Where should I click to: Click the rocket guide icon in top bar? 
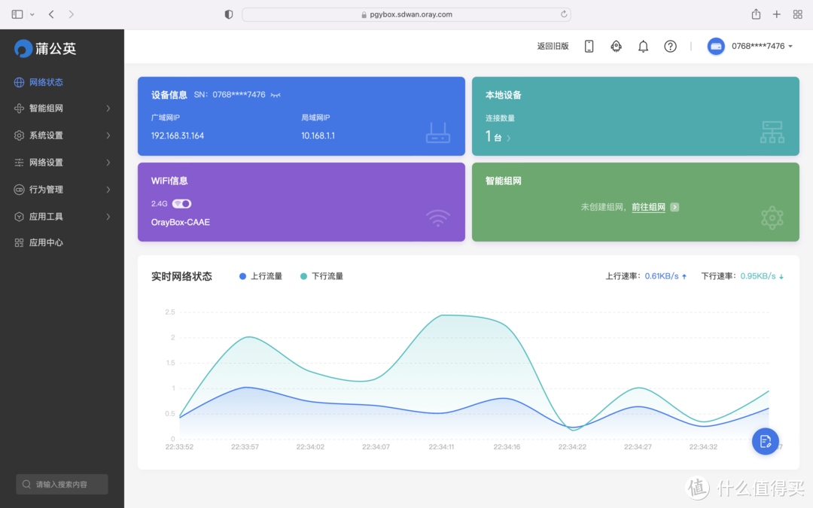[x=616, y=46]
